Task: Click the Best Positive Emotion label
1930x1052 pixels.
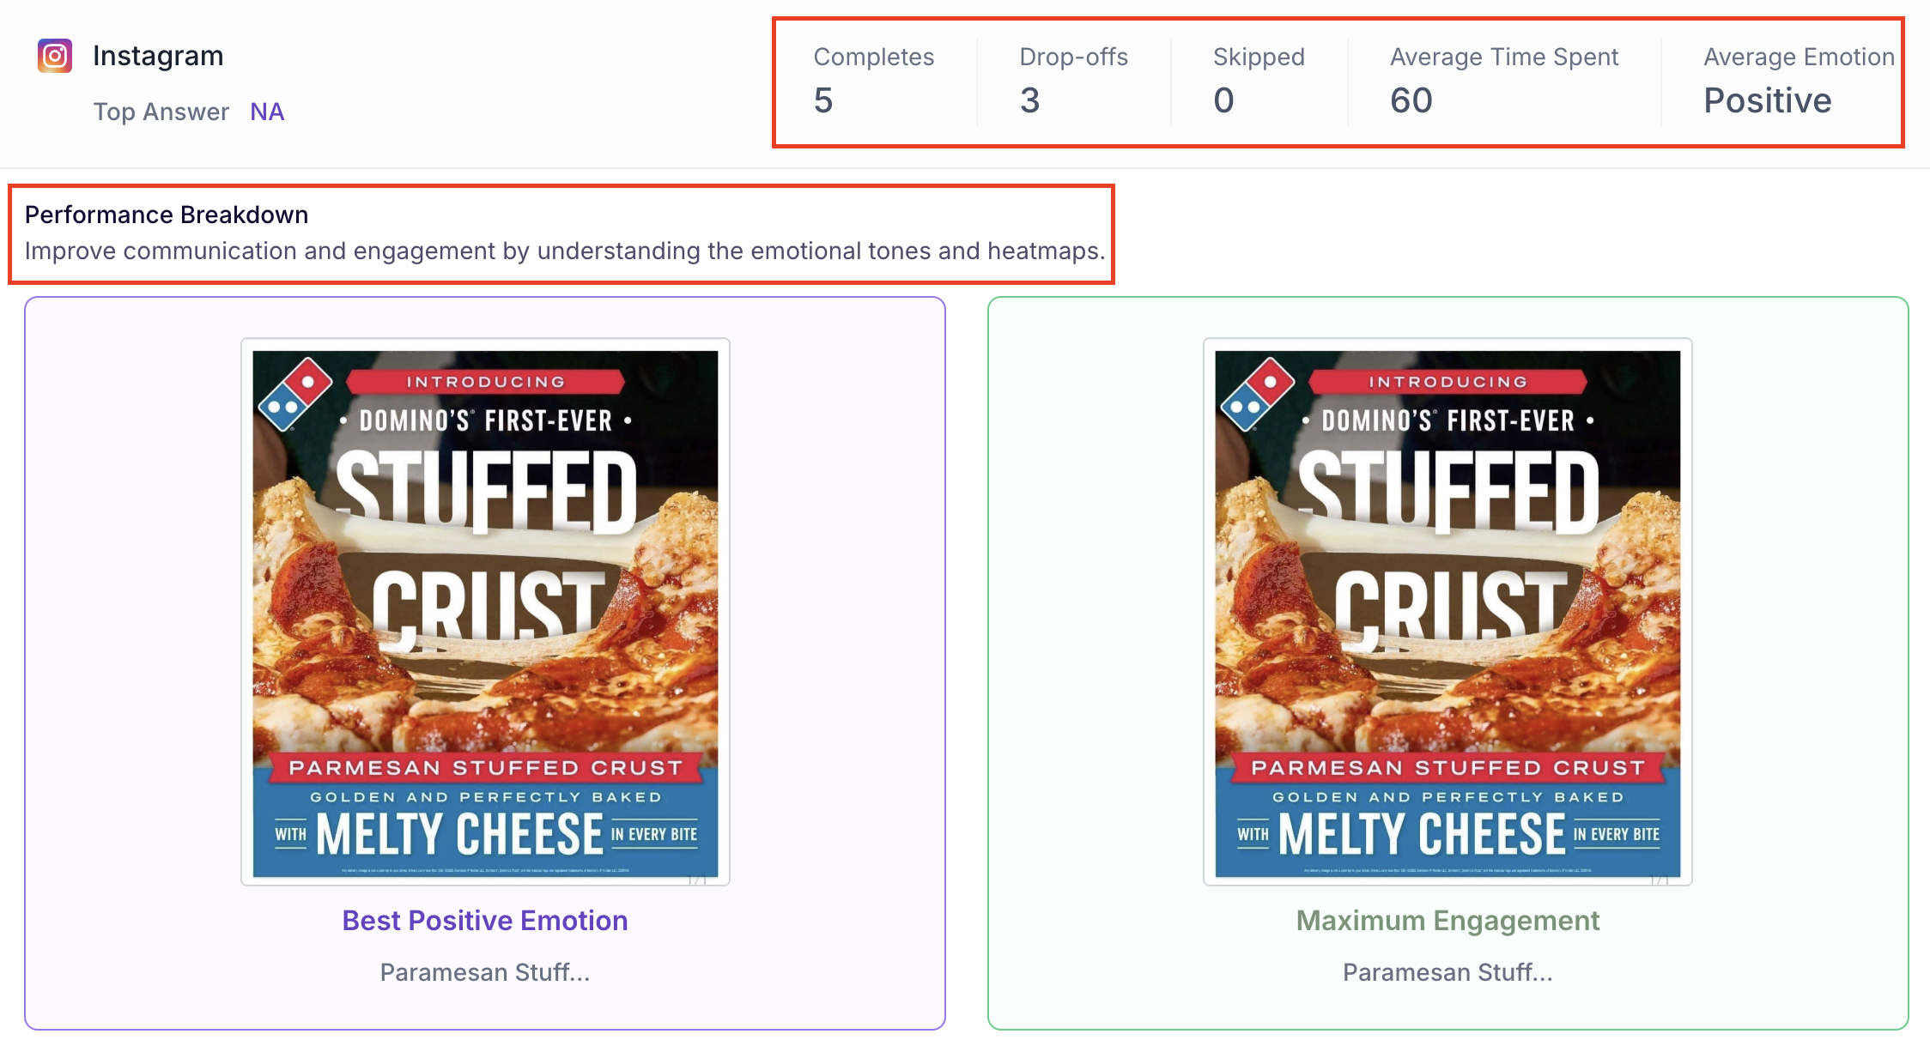Action: coord(485,920)
